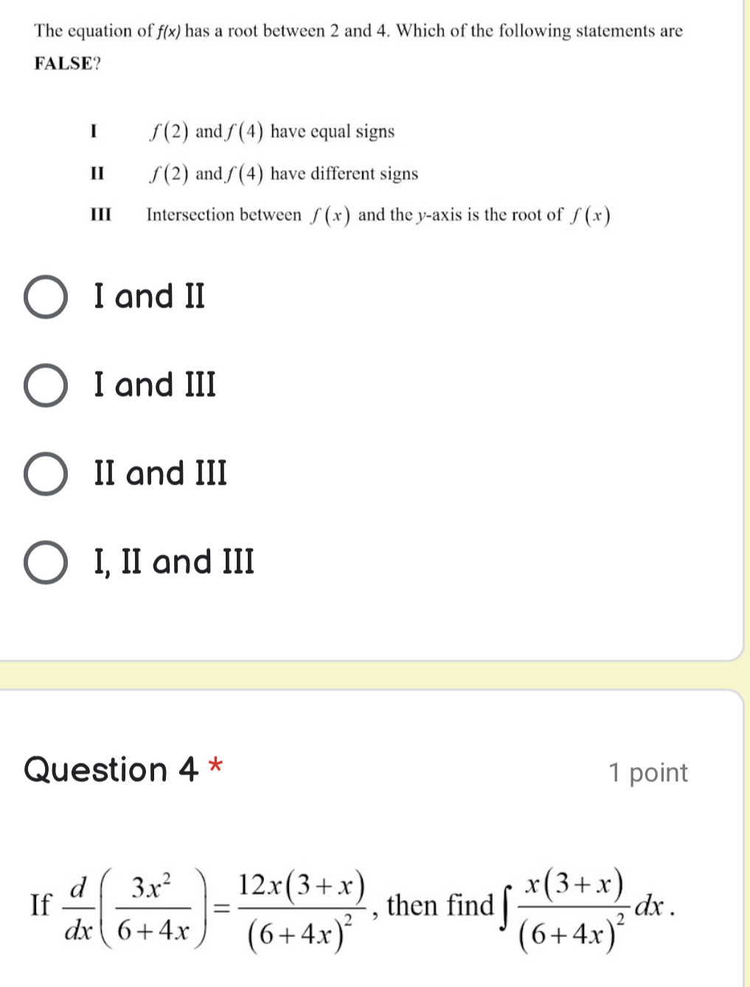The width and height of the screenshot is (750, 987).
Task: Click the red required asterisk
Action: (215, 764)
